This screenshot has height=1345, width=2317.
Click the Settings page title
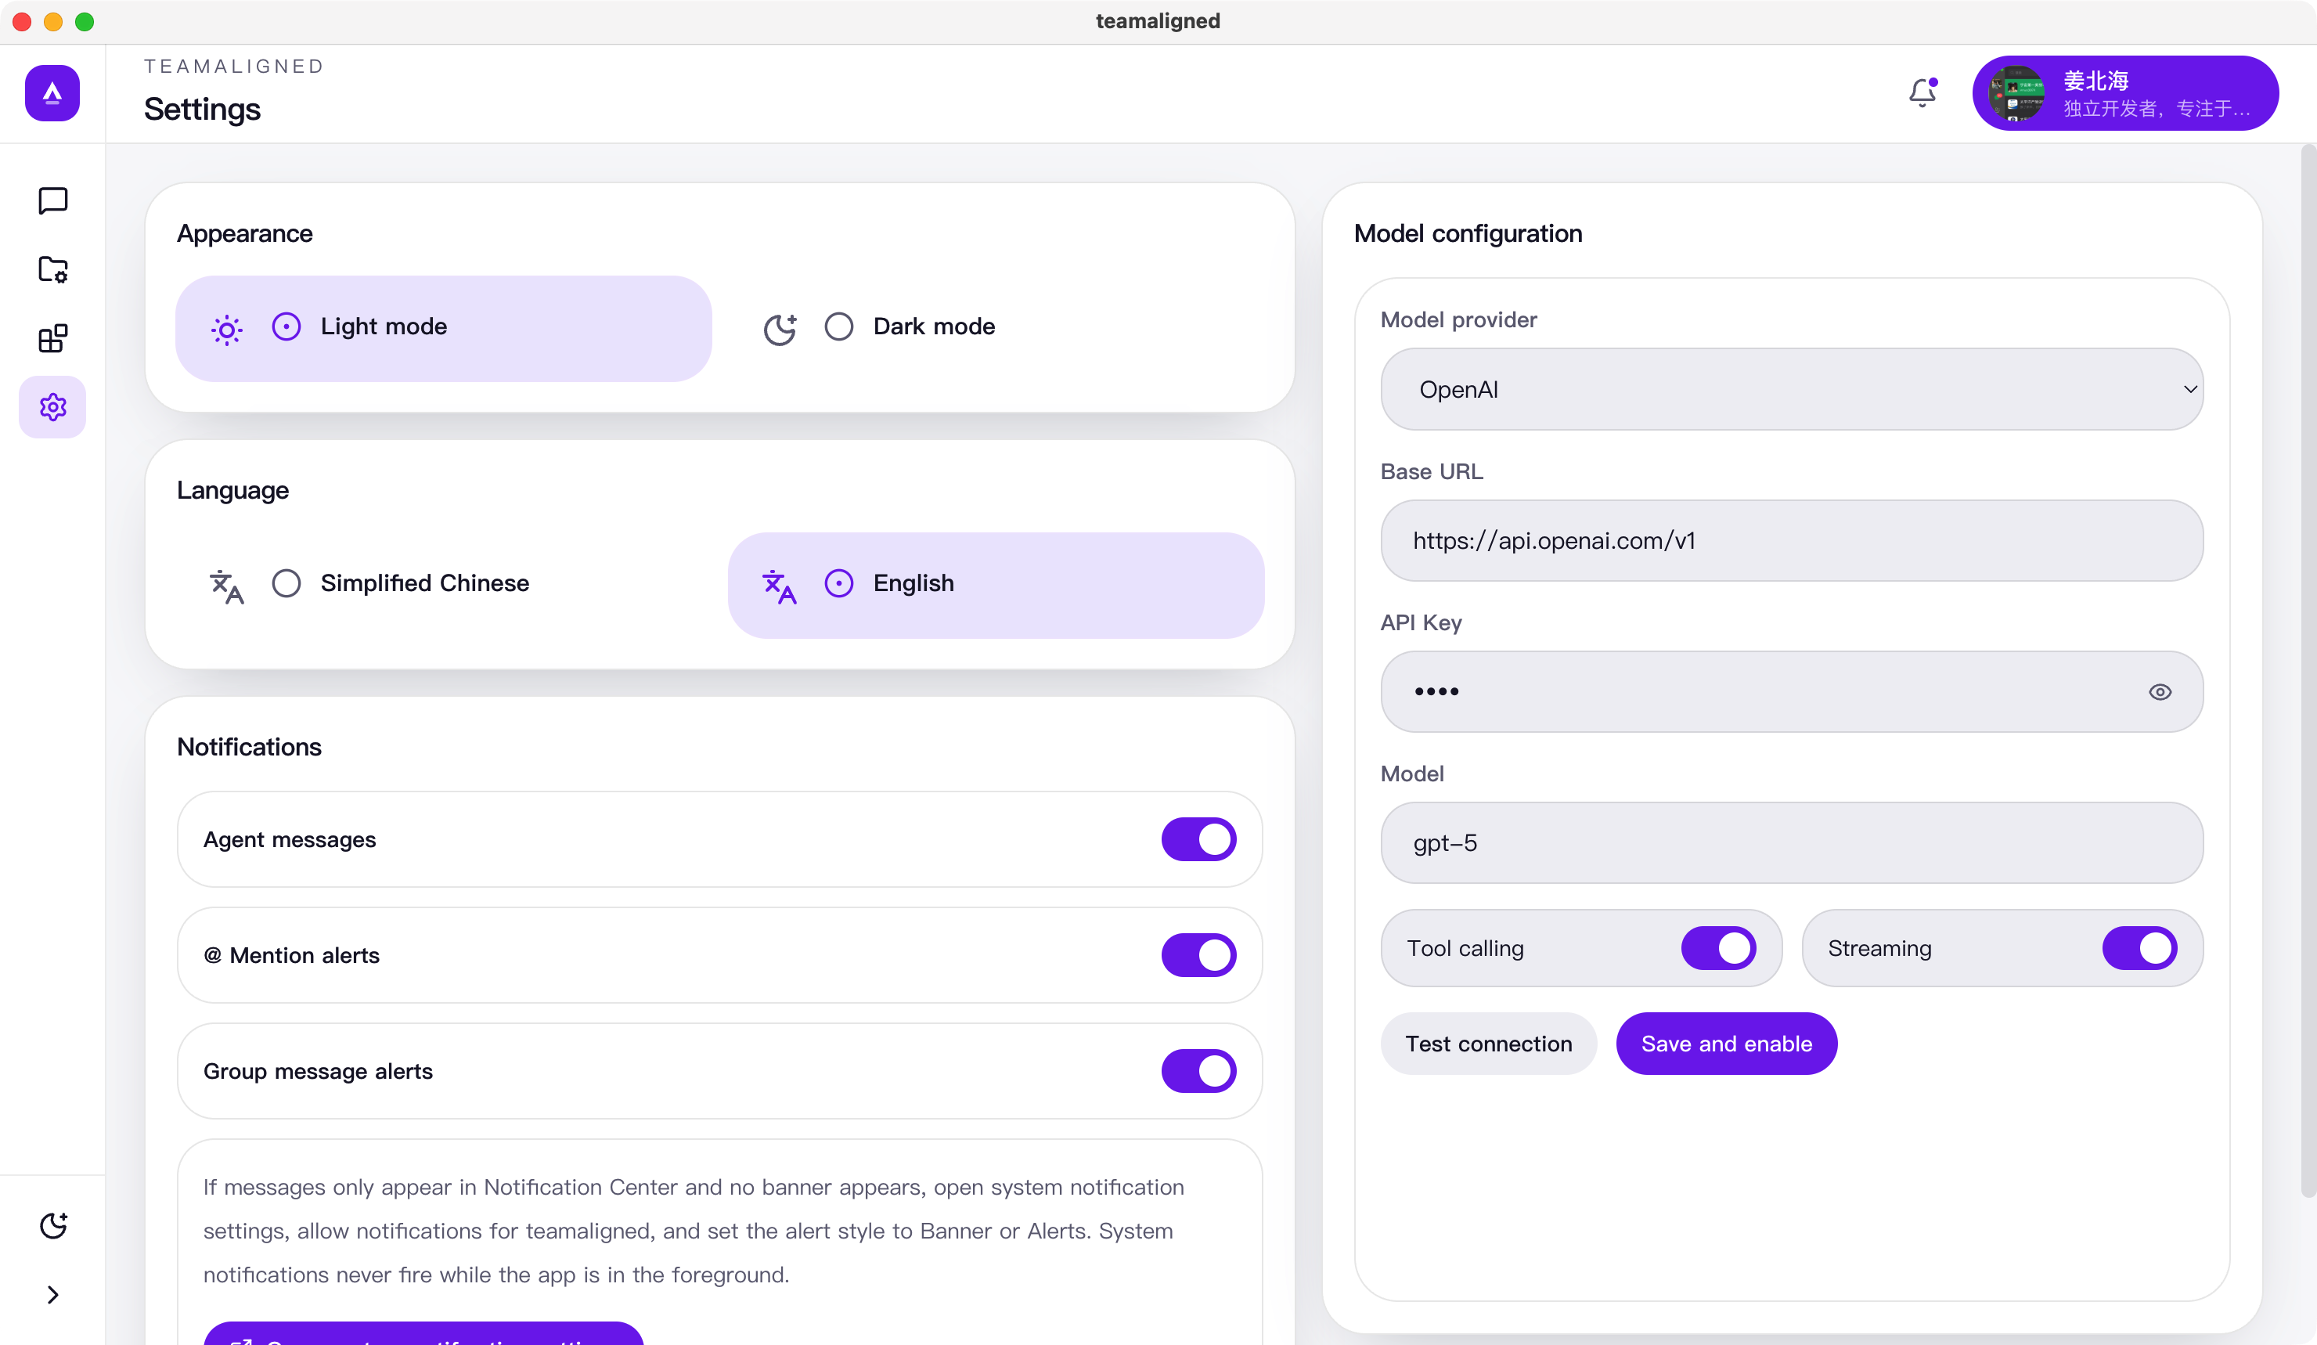(x=202, y=109)
